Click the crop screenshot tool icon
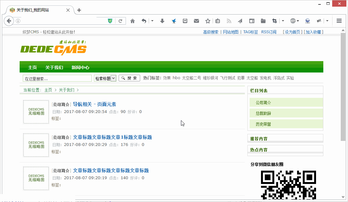Screen dimensions: 348x202 coord(274,21)
